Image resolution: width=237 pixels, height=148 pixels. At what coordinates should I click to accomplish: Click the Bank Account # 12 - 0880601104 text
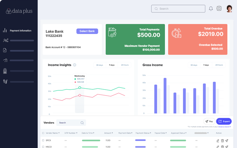click(63, 47)
